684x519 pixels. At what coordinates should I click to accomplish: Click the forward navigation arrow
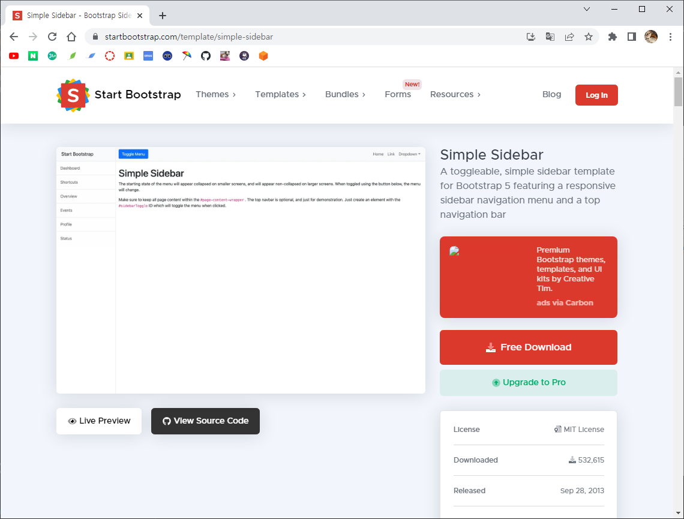pos(33,37)
